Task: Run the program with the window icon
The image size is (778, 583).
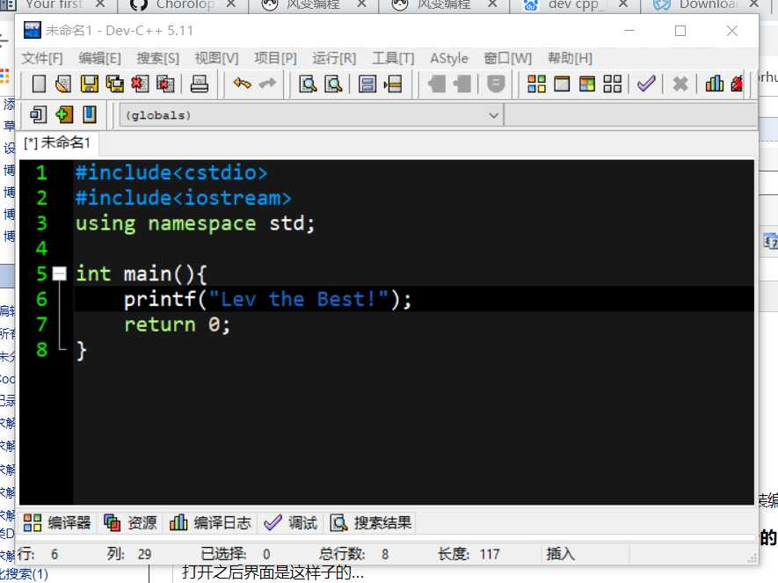Action: [x=562, y=84]
